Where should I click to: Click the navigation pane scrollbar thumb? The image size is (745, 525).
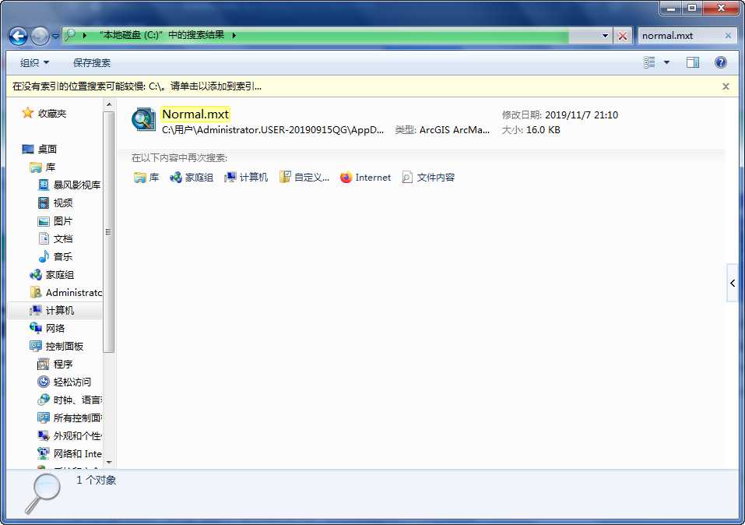coord(109,232)
